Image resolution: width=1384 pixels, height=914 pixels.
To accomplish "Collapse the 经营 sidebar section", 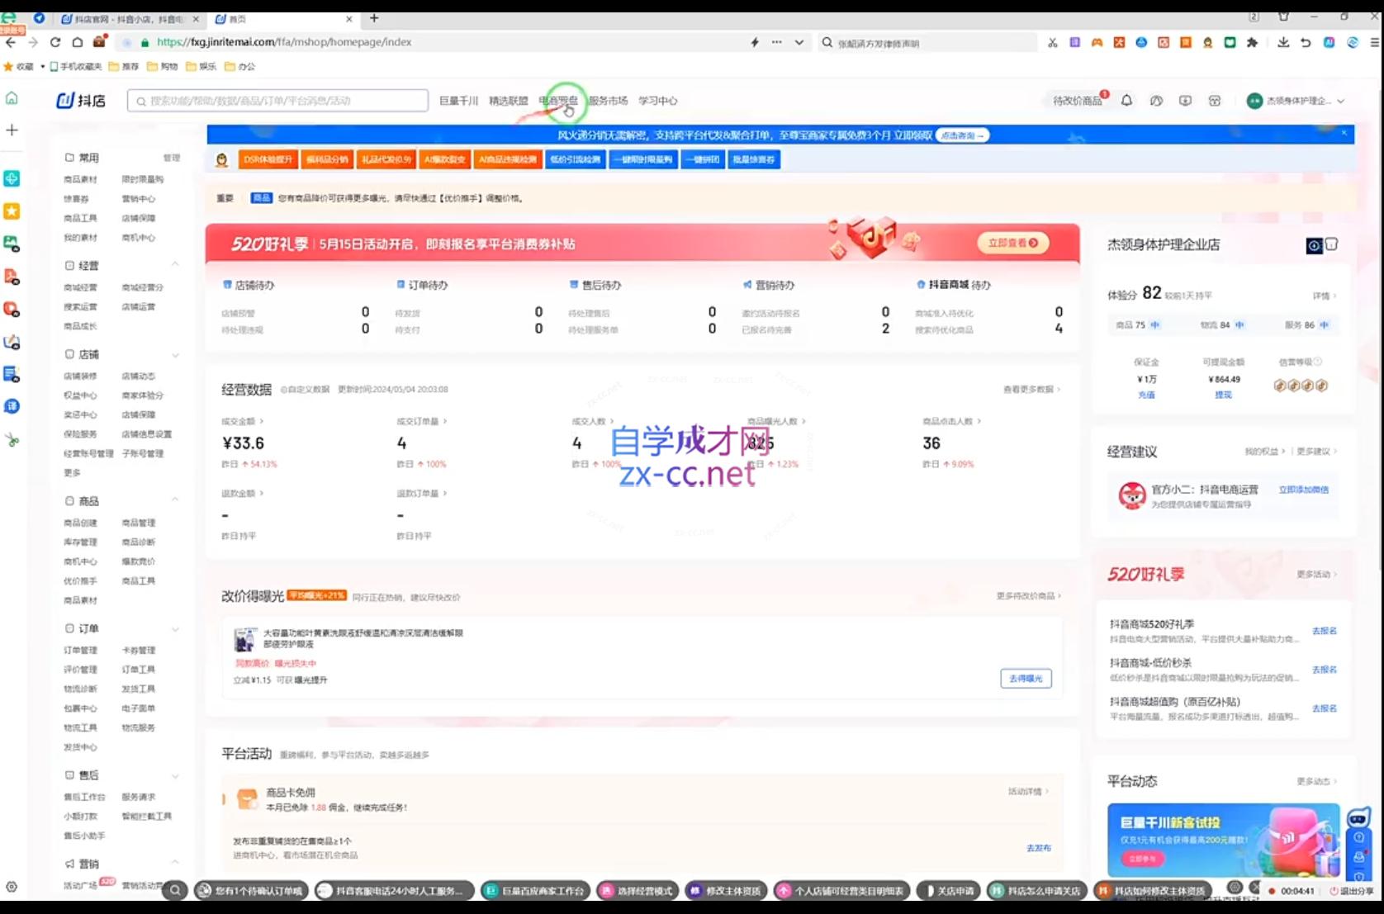I will [x=175, y=265].
